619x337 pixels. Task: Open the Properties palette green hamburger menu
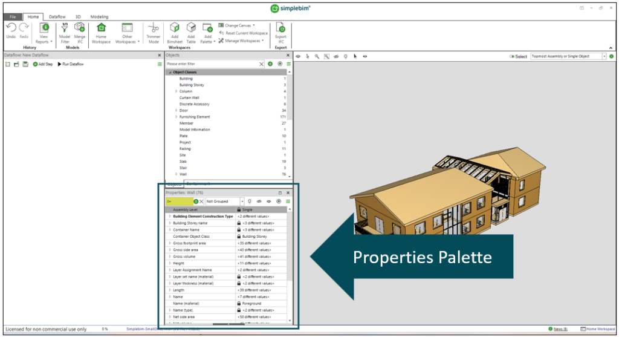click(x=288, y=201)
